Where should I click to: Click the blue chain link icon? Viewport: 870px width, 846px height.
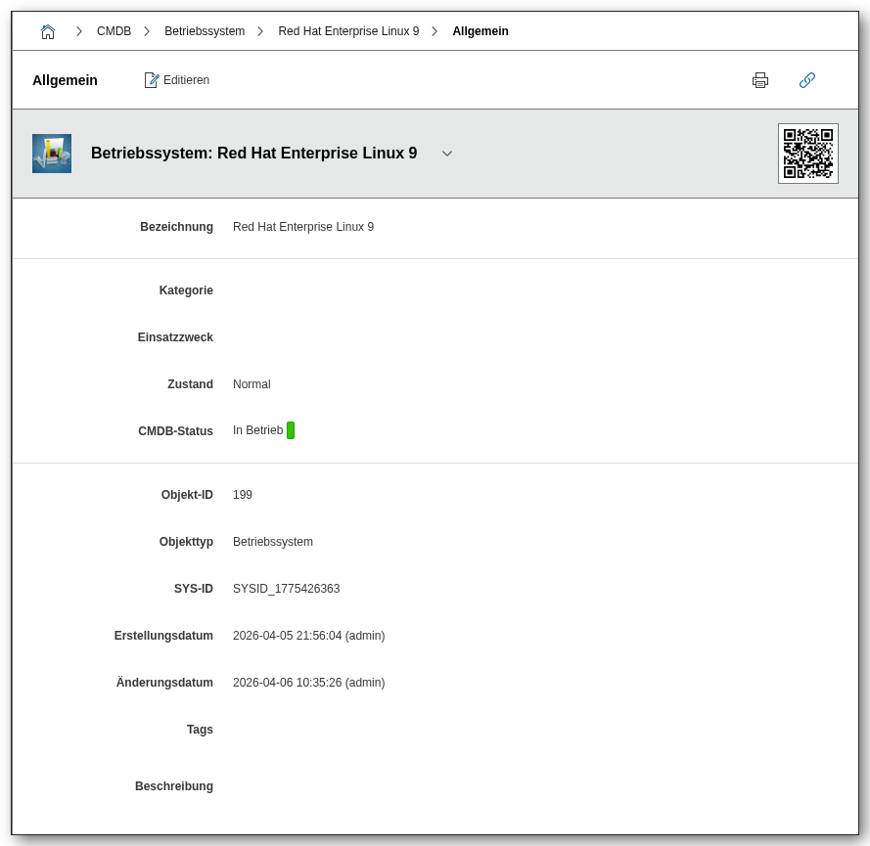tap(807, 80)
